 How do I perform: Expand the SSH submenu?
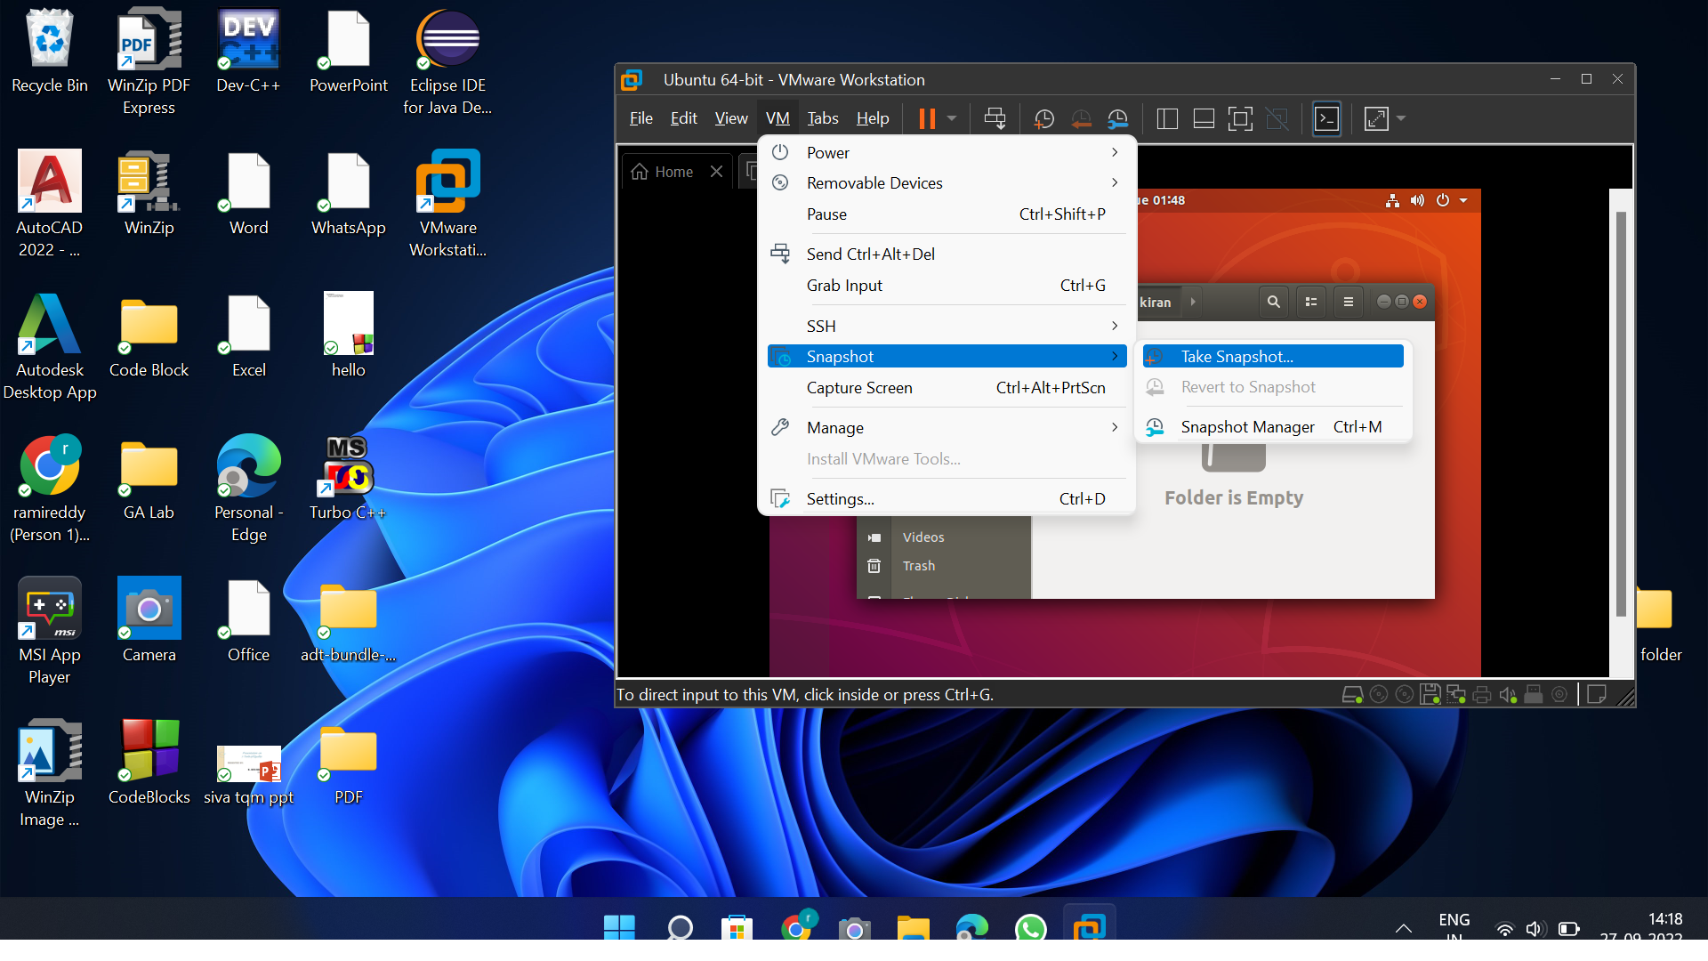(947, 326)
